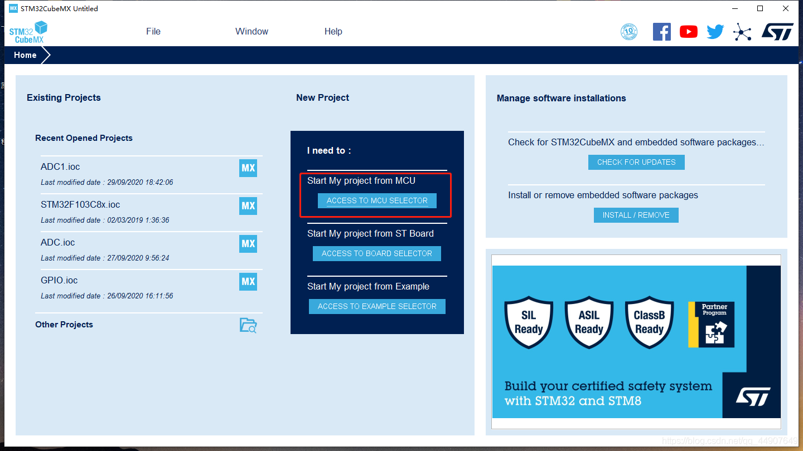Click the safety system advertisement banner
The image size is (803, 451).
636,342
